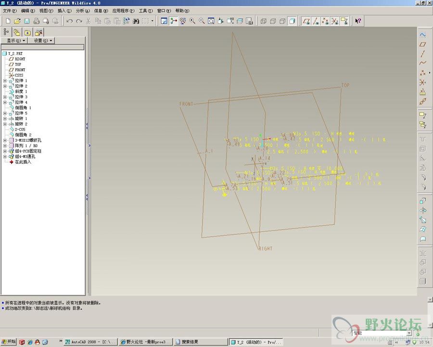This screenshot has height=347, width=433.
Task: Redo the last action
Action: tap(79, 21)
